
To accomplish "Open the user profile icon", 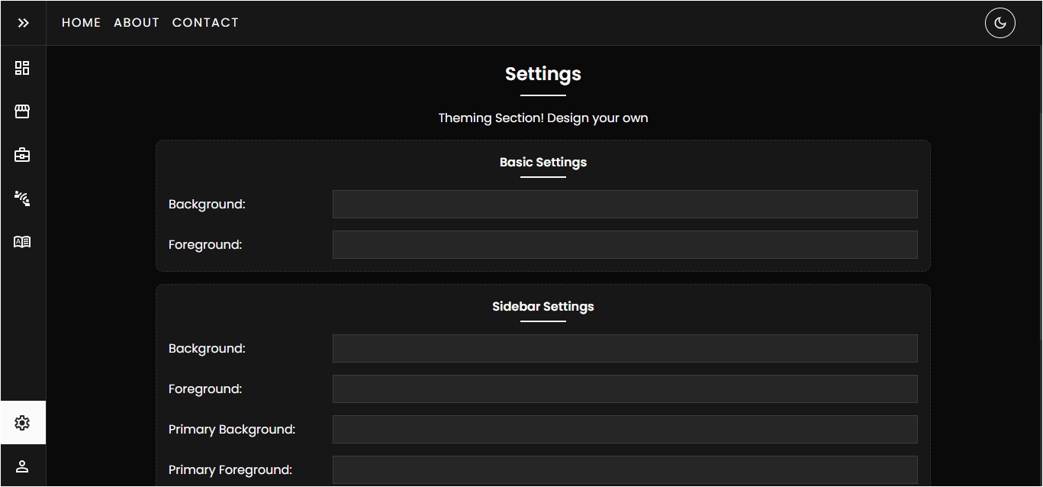I will tap(22, 466).
